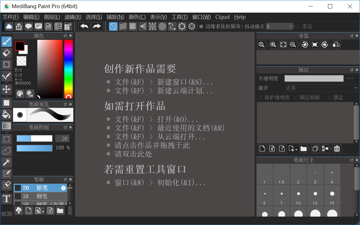Pick the Shape (square outline) tool
This screenshot has width=360, height=225.
[x=6, y=64]
